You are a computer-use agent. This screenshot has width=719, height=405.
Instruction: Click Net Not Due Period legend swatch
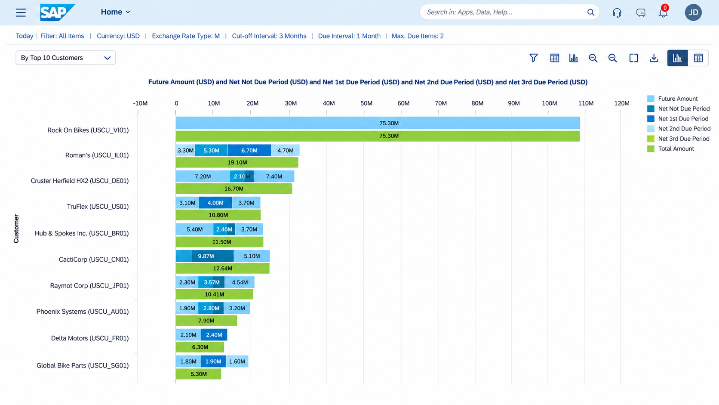[651, 109]
